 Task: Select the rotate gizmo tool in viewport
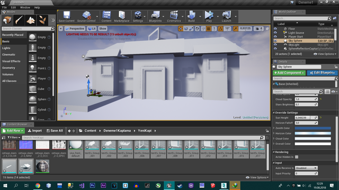186,28
